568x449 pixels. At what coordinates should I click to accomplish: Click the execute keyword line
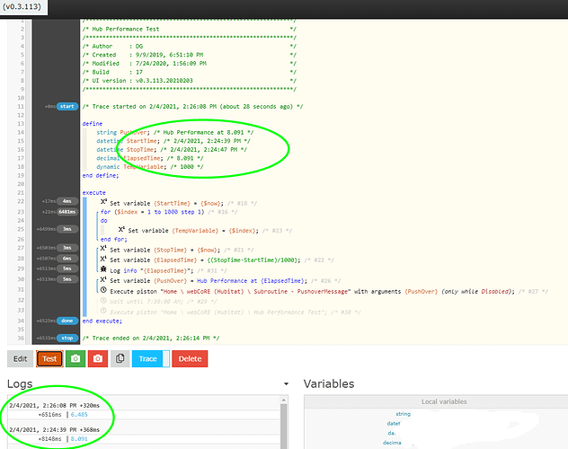coord(93,193)
